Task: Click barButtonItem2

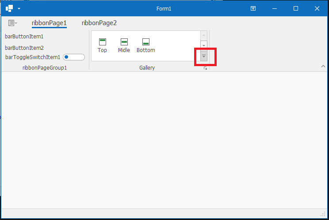Action: pos(24,48)
